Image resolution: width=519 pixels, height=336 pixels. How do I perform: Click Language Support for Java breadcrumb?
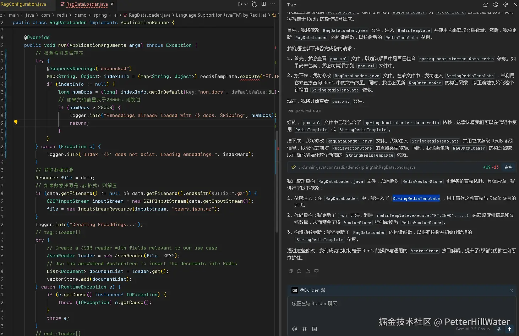click(x=221, y=15)
